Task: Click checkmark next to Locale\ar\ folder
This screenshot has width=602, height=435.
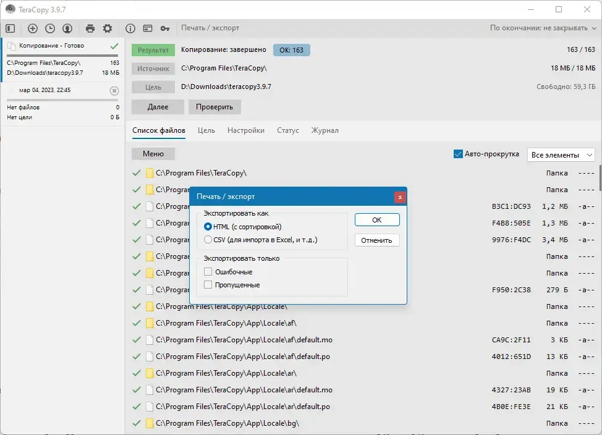Action: pos(137,373)
